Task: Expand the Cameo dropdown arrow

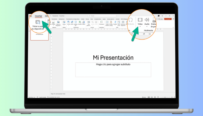Action: click(64, 26)
